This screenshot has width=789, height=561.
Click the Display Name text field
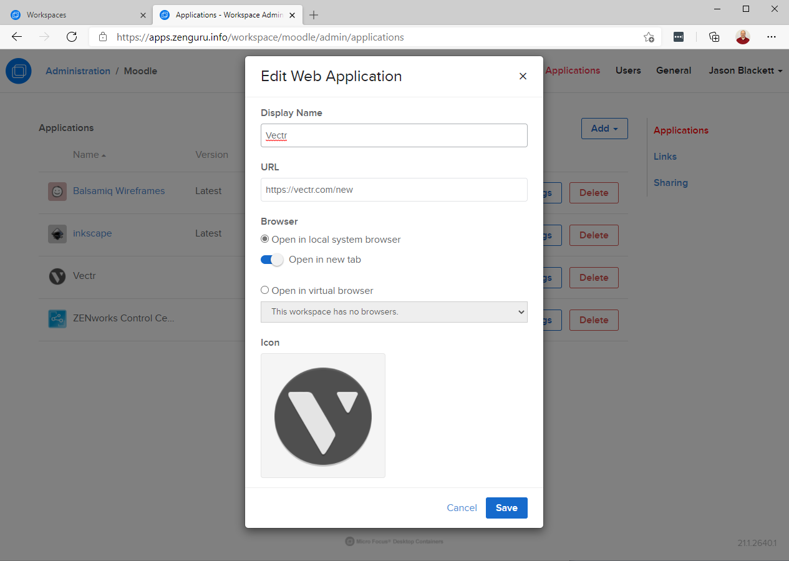coord(394,135)
